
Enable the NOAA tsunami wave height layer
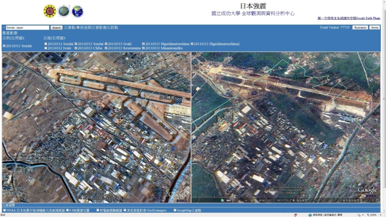(x=4, y=210)
